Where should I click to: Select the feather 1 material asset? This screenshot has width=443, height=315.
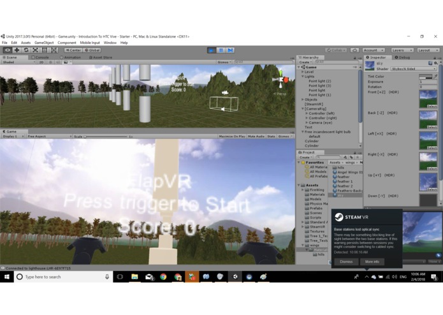tap(342, 181)
